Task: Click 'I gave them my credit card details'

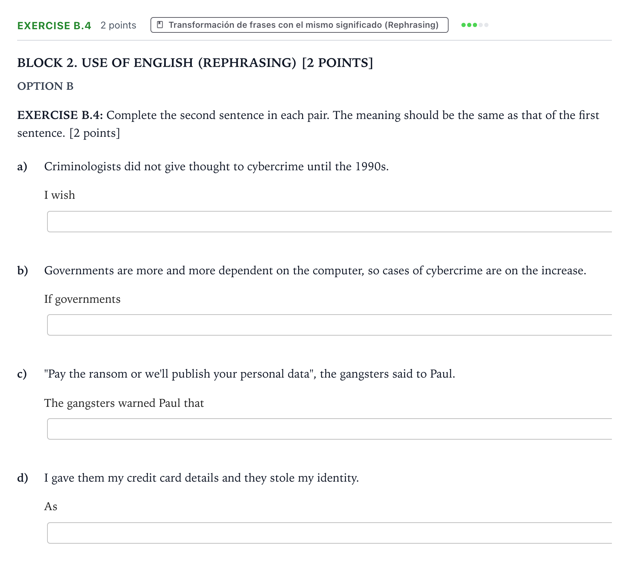Action: pyautogui.click(x=201, y=478)
